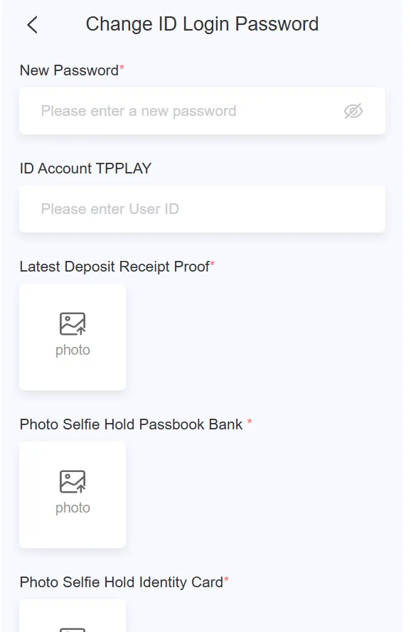Select the ID Account TPPLAY input box
This screenshot has width=411, height=632.
(x=201, y=209)
